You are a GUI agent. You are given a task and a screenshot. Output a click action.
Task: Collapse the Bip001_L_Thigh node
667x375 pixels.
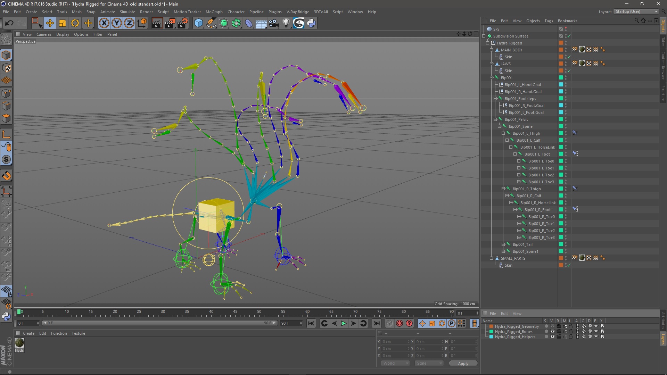(x=503, y=133)
